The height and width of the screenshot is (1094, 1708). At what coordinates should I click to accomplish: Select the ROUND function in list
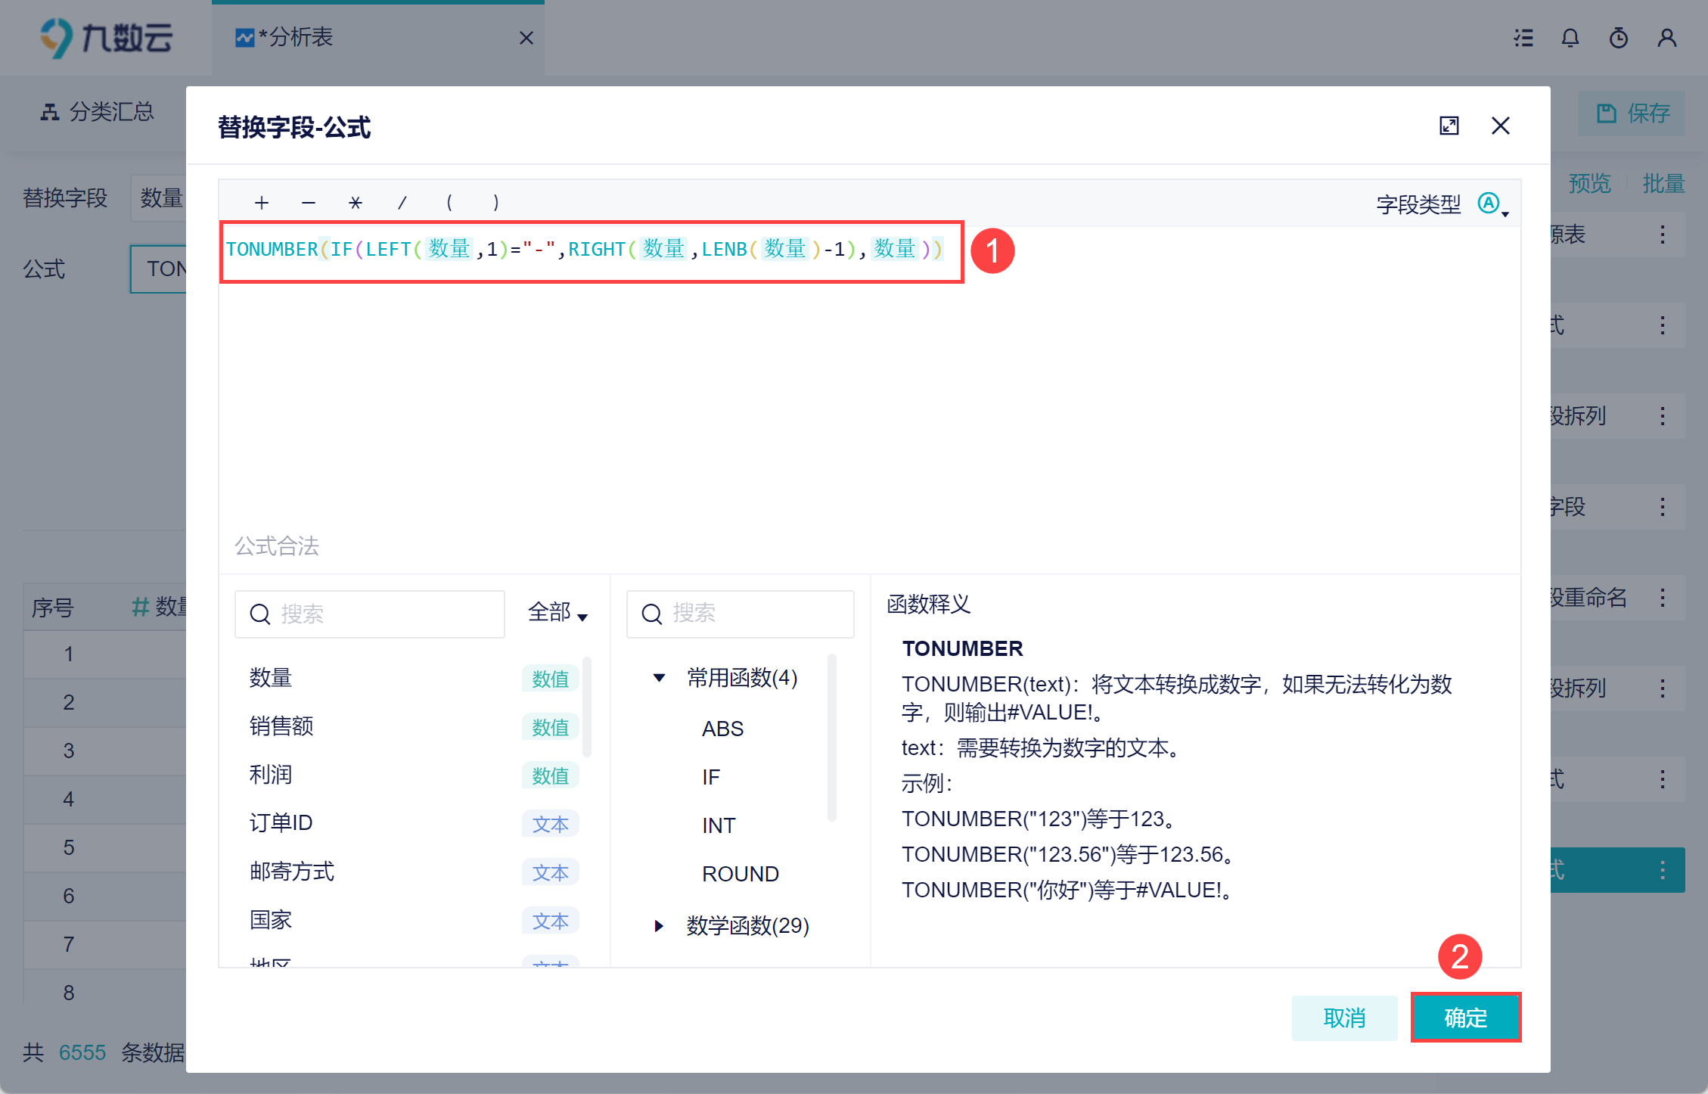[x=740, y=874]
